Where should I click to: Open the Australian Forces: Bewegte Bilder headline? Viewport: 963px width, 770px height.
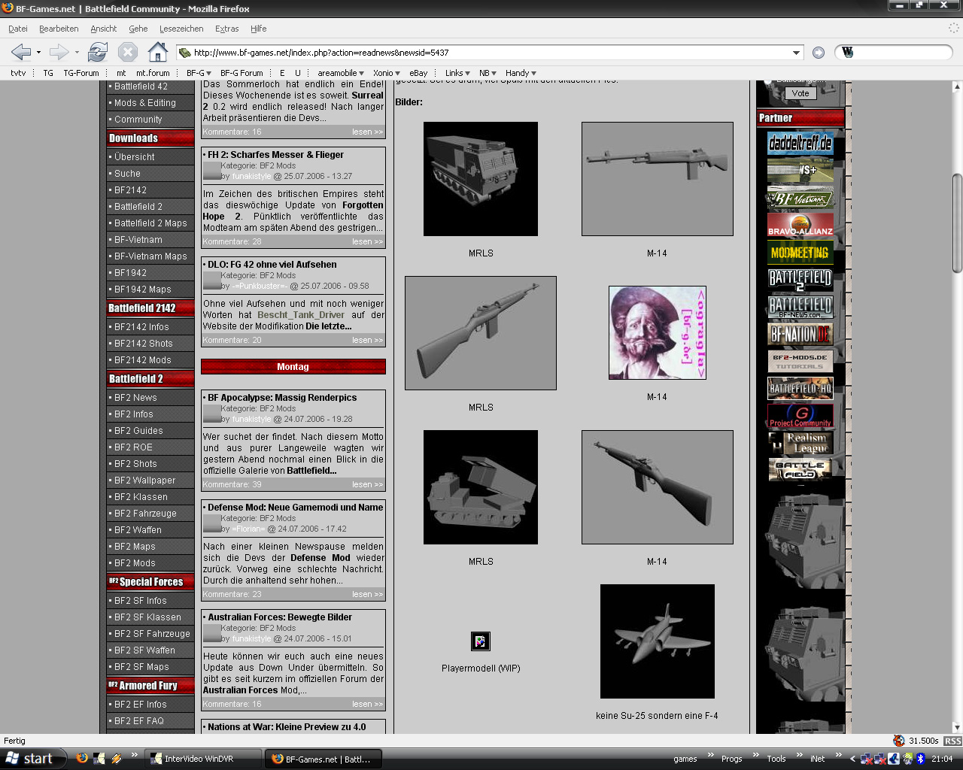(x=280, y=617)
